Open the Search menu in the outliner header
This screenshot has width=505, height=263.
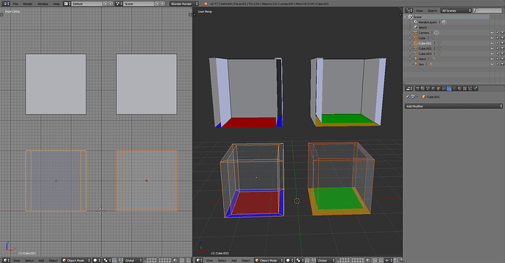(433, 11)
